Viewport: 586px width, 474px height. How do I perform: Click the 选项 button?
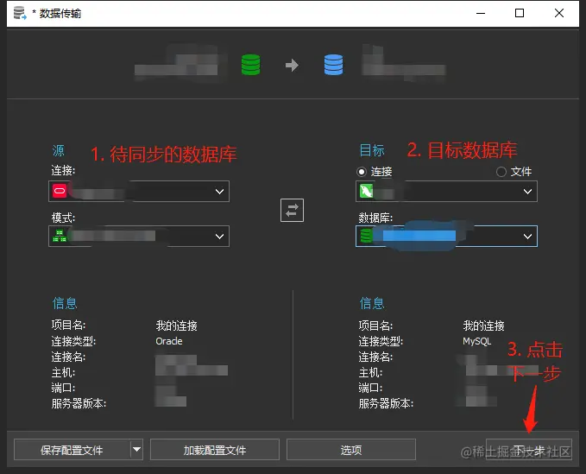point(351,449)
